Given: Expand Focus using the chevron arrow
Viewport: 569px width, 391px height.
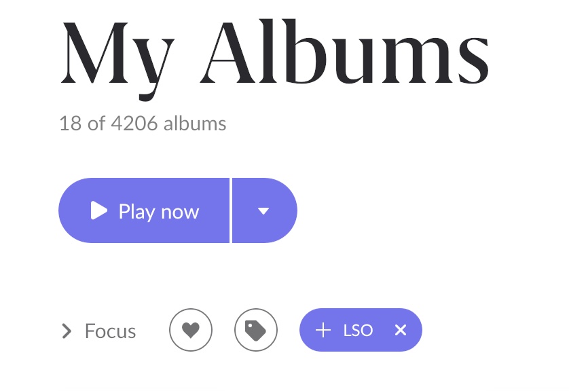Looking at the screenshot, I should (x=67, y=331).
